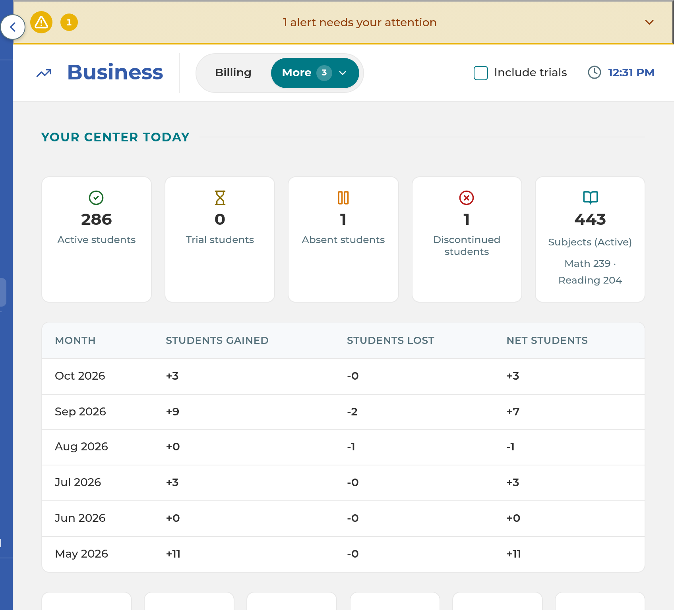
Task: Open the Trial students card label
Action: [x=220, y=239]
